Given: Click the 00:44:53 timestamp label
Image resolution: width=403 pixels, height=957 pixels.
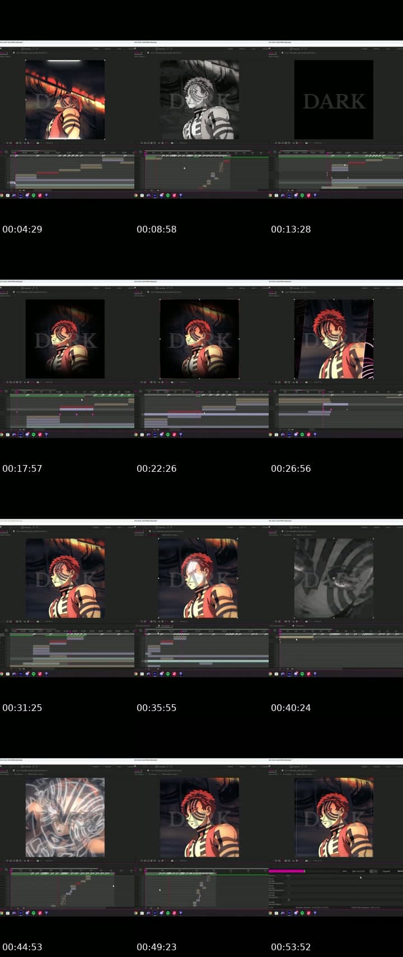Looking at the screenshot, I should click(x=22, y=947).
